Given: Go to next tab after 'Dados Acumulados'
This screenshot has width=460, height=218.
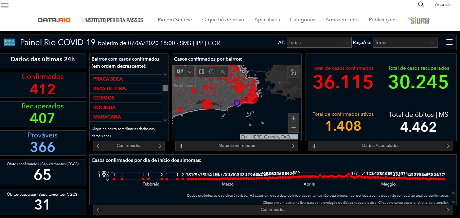Looking at the screenshot, I should (448, 146).
